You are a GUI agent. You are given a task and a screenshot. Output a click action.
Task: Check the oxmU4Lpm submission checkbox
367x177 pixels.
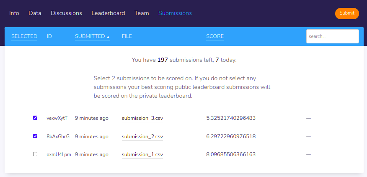(x=35, y=154)
